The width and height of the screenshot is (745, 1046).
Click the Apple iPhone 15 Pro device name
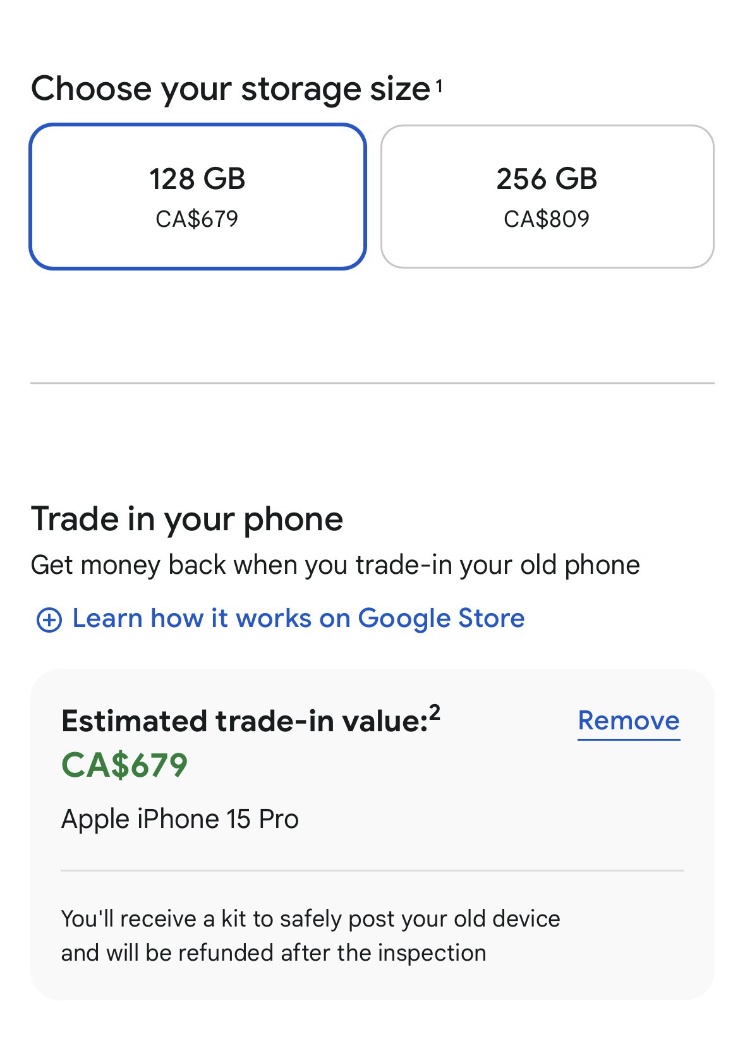pos(179,819)
